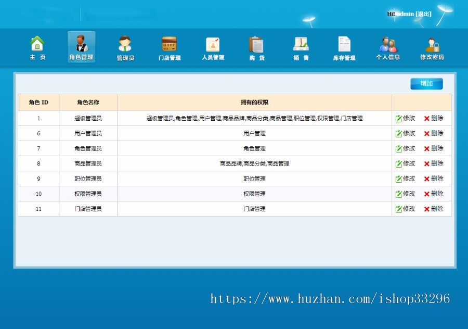Viewport: 468px width, 329px height.
Task: Click the 退出 logout link
Action: click(x=424, y=14)
